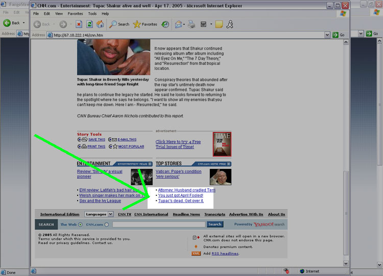
Task: Click the RSS headlines link
Action: coord(225,254)
